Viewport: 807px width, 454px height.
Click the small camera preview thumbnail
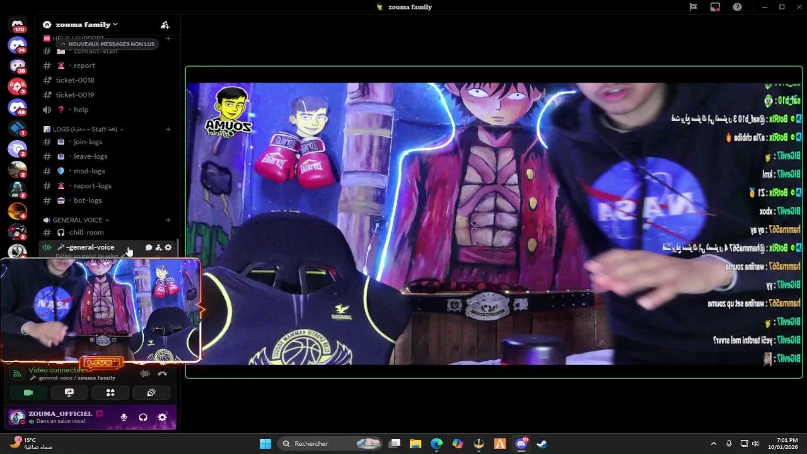pos(100,310)
